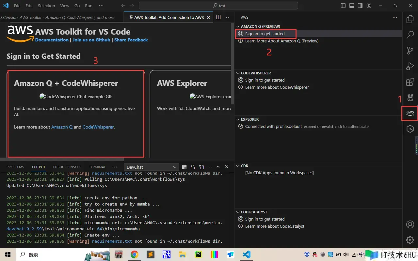Open Chrome from the Windows taskbar

tap(134, 254)
